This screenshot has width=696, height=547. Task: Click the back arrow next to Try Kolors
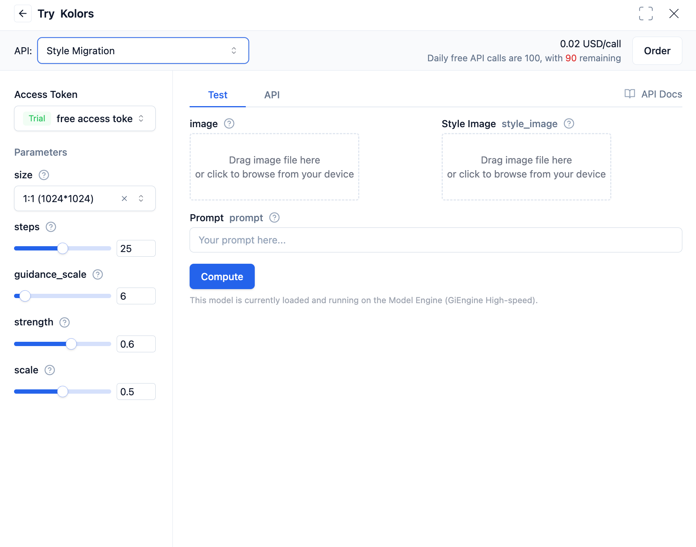(x=23, y=14)
